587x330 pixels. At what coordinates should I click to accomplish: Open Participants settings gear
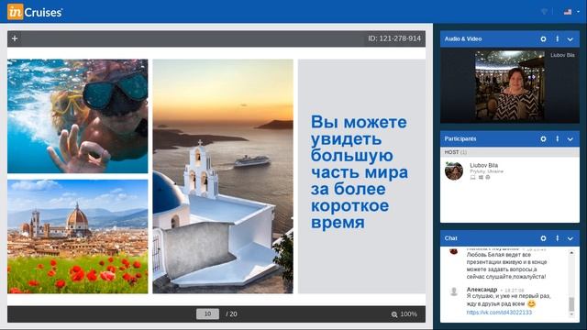tap(543, 138)
